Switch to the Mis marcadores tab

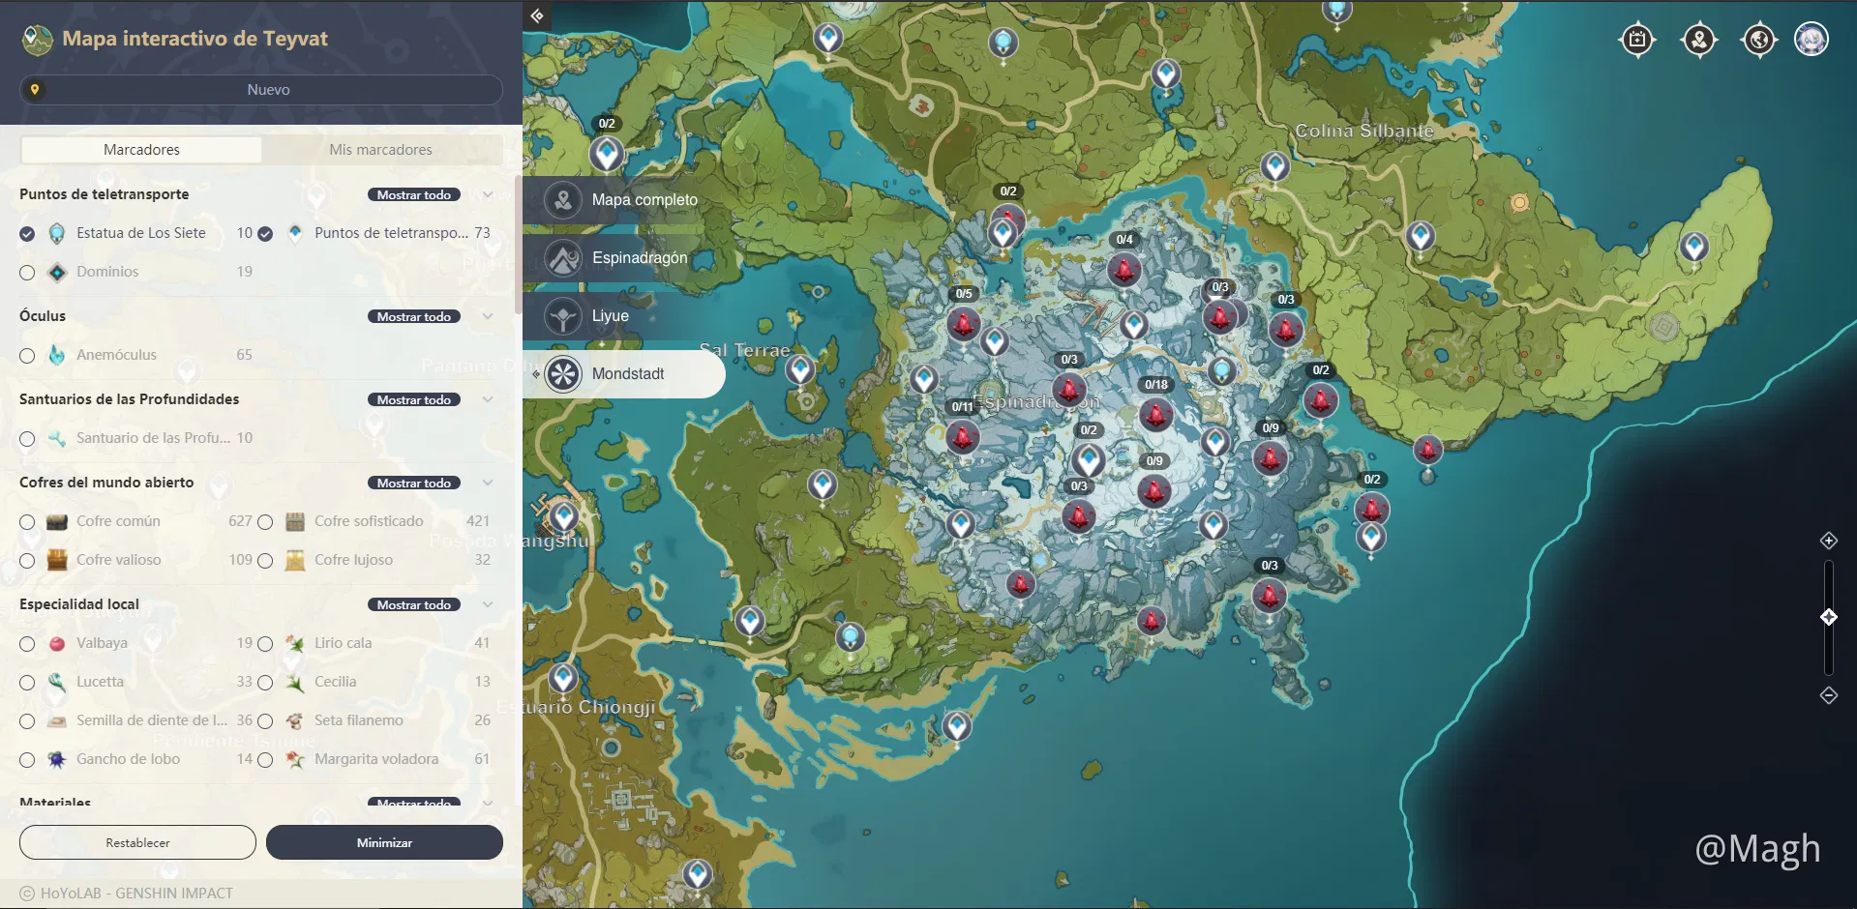click(380, 149)
